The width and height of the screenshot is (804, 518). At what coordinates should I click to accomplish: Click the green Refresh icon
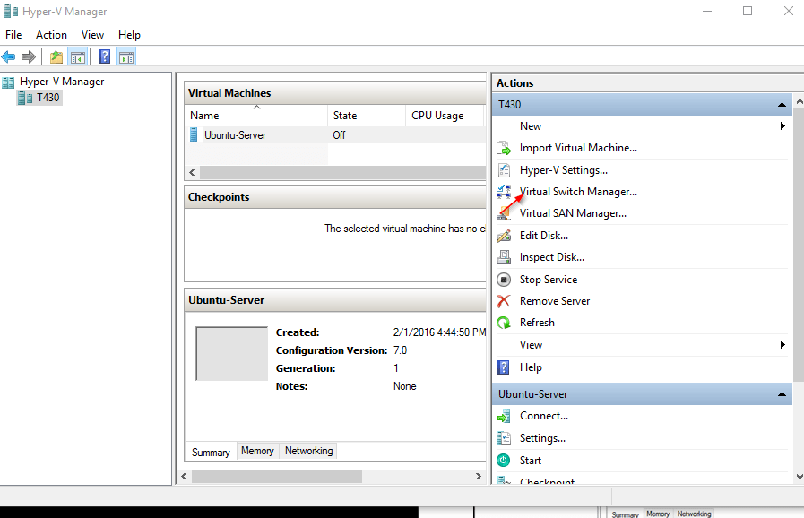click(x=504, y=323)
